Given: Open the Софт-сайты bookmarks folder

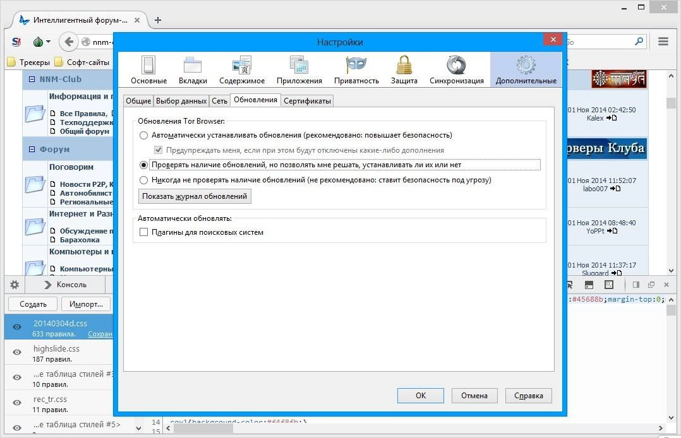Looking at the screenshot, I should pos(82,62).
